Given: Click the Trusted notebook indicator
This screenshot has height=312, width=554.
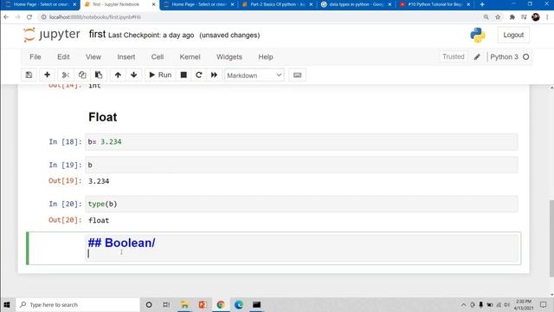Looking at the screenshot, I should click(x=454, y=57).
